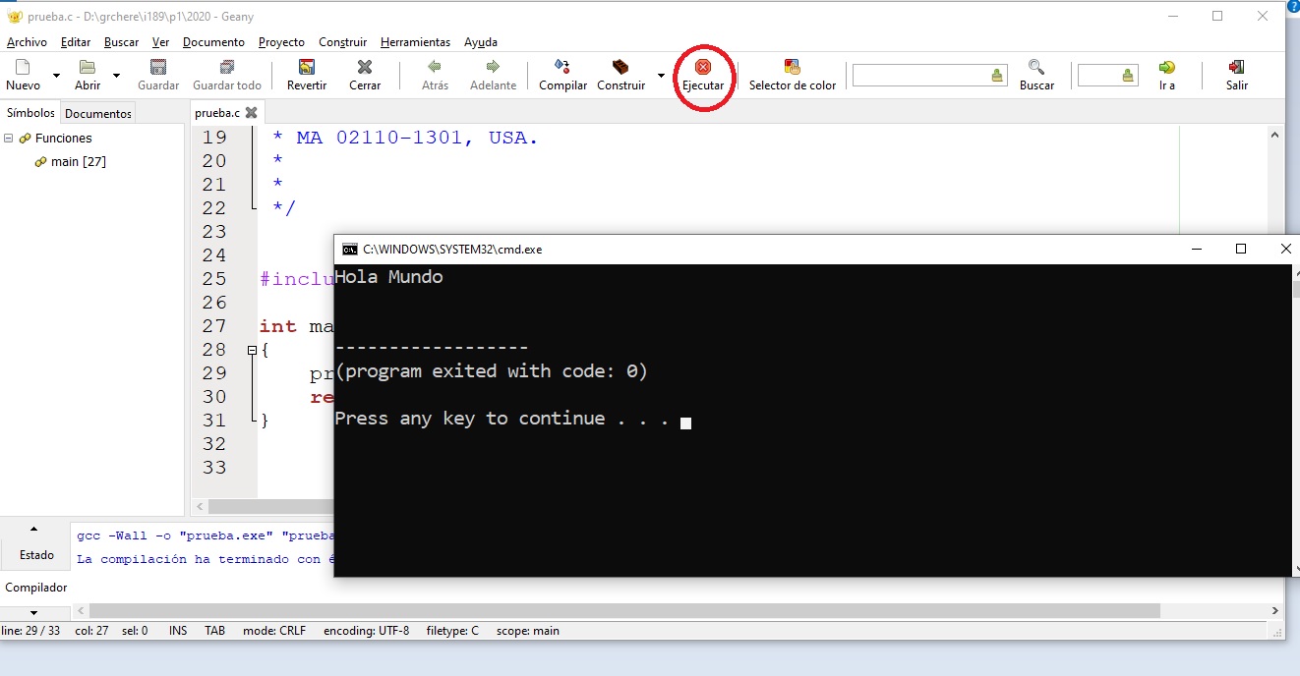
Task: Click the 'La compilación ha terminado' message
Action: (x=206, y=559)
